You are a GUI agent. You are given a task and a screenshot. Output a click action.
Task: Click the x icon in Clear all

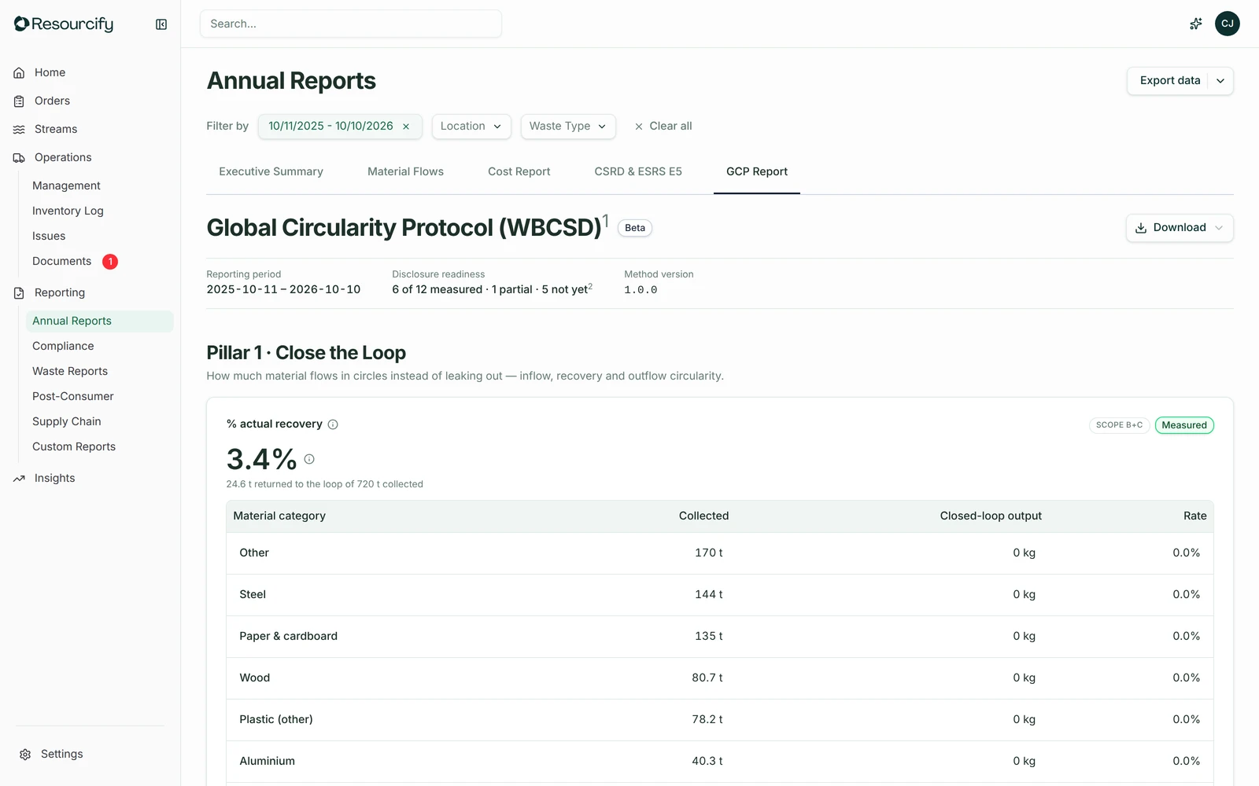(x=639, y=127)
